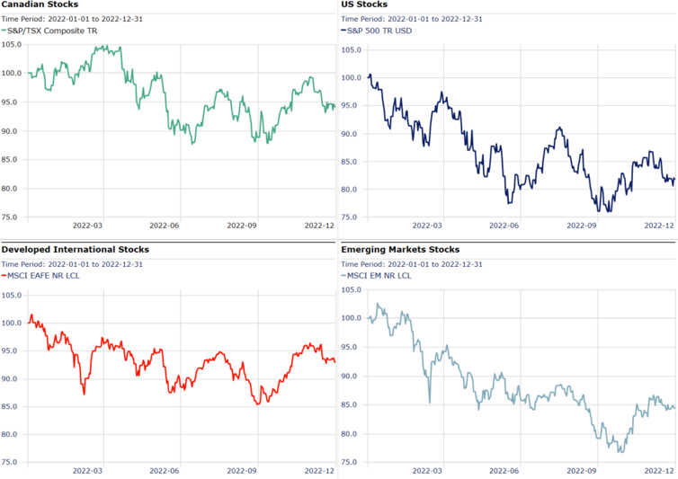The width and height of the screenshot is (678, 479).
Task: Click the Time Period text under Canadian Stocks
Action: [x=72, y=18]
